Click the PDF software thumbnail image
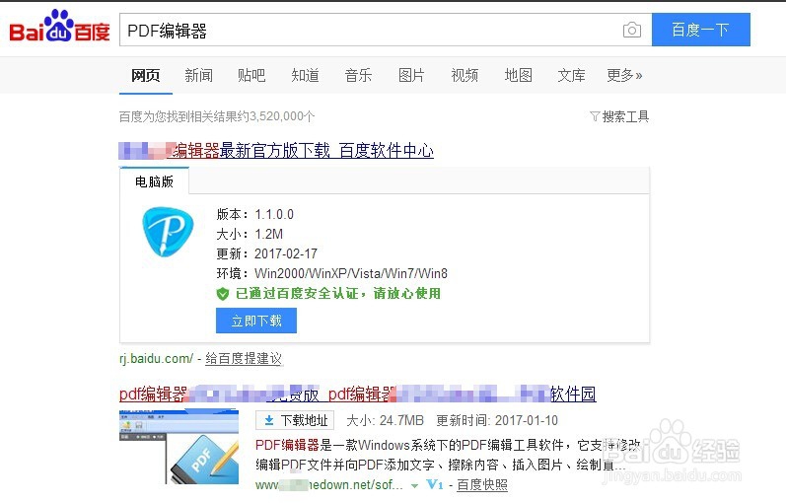 click(x=179, y=448)
